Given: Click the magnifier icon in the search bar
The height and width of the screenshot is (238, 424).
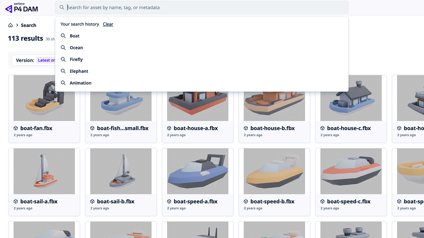Looking at the screenshot, I should click(x=62, y=7).
